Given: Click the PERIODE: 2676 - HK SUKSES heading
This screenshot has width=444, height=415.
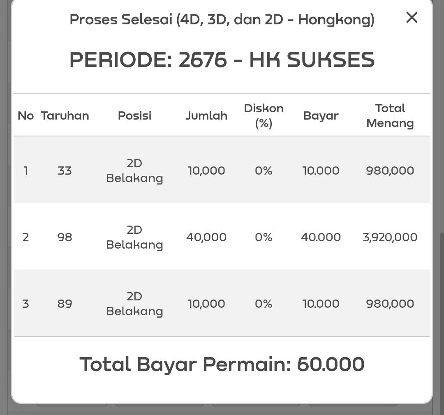Looking at the screenshot, I should pyautogui.click(x=222, y=60).
